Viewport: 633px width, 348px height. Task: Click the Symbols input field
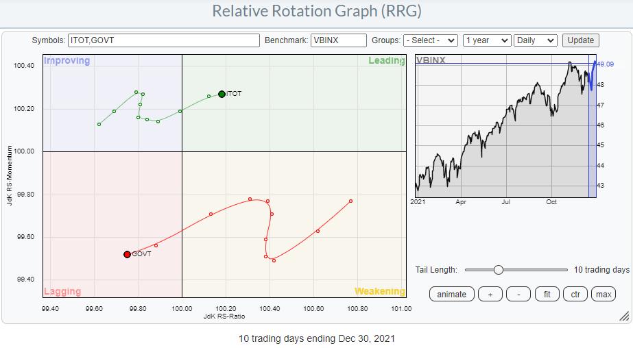pyautogui.click(x=164, y=40)
